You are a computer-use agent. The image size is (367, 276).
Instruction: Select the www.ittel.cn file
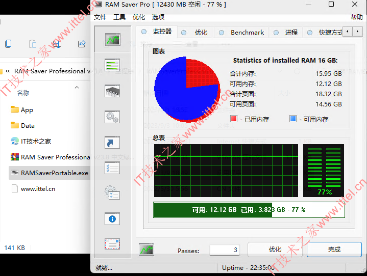click(x=33, y=189)
